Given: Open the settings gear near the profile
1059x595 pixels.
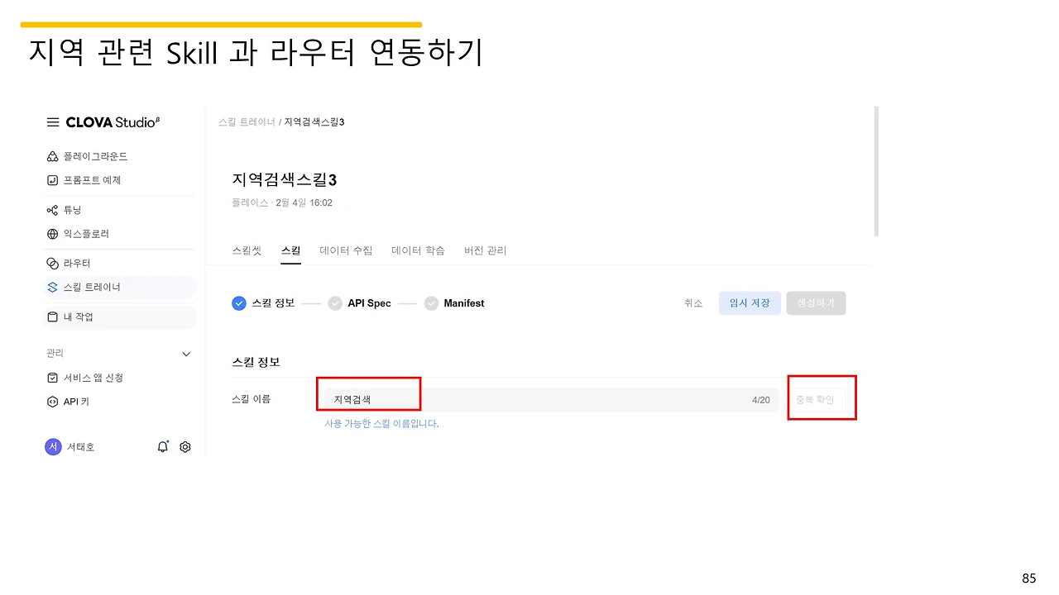Looking at the screenshot, I should click(x=185, y=446).
